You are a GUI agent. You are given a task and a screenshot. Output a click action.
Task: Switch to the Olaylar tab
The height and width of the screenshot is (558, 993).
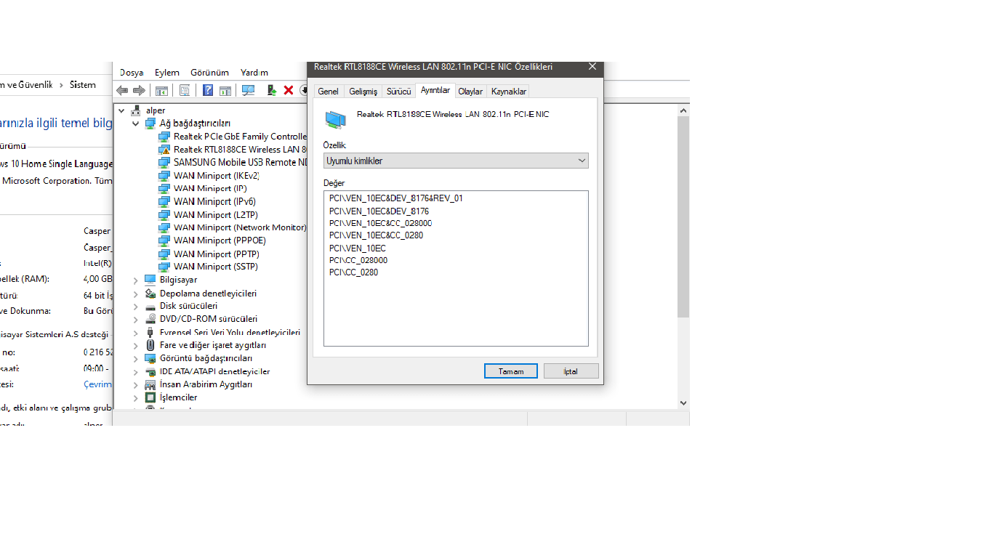470,92
